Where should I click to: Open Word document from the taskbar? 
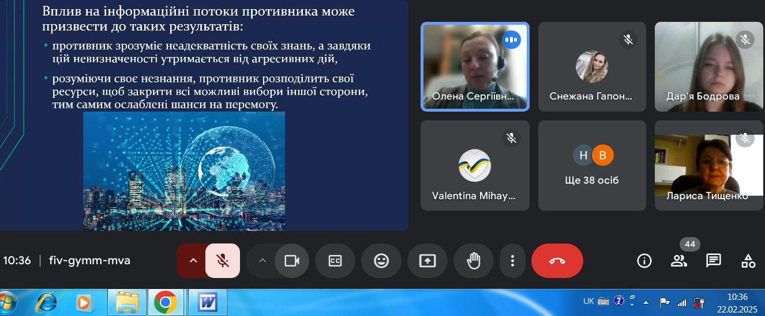206,302
